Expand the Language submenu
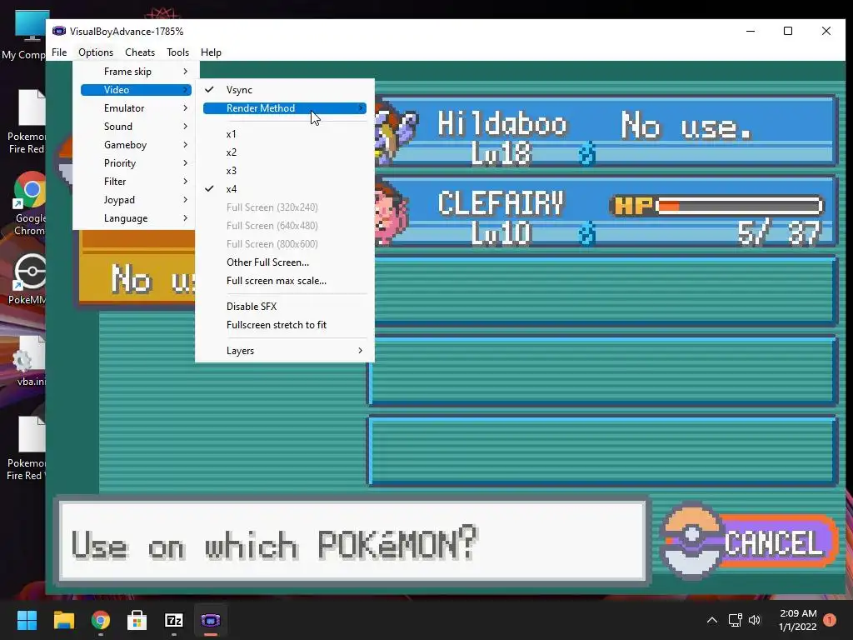This screenshot has height=640, width=853. click(x=136, y=218)
